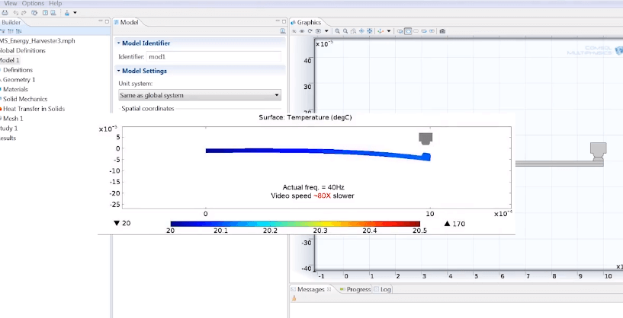This screenshot has height=318, width=623.
Task: Collapse the Model Identifier section
Action: point(118,43)
